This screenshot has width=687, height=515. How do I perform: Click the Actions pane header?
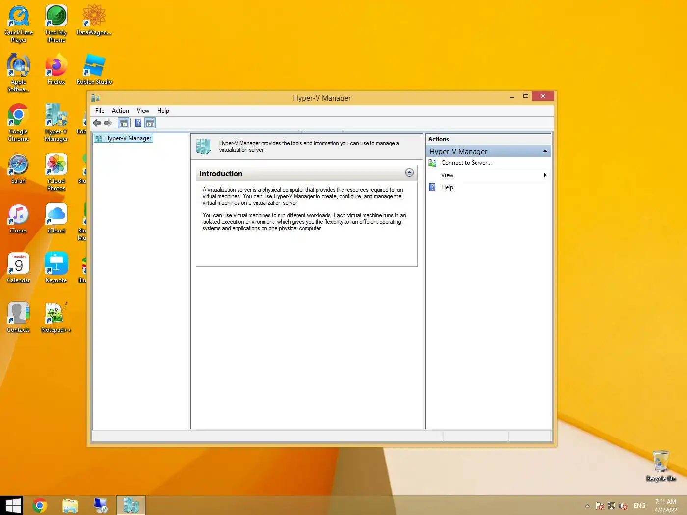click(x=488, y=139)
